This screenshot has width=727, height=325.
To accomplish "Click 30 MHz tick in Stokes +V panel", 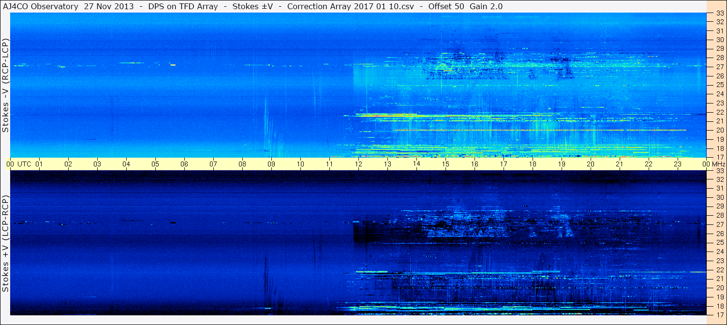I will (720, 197).
